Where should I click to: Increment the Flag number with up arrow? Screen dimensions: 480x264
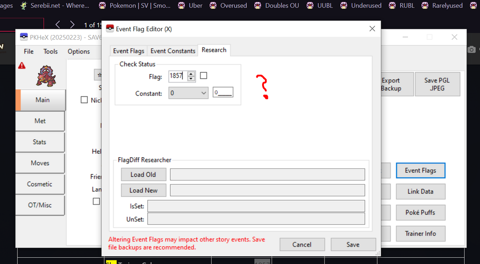point(192,73)
